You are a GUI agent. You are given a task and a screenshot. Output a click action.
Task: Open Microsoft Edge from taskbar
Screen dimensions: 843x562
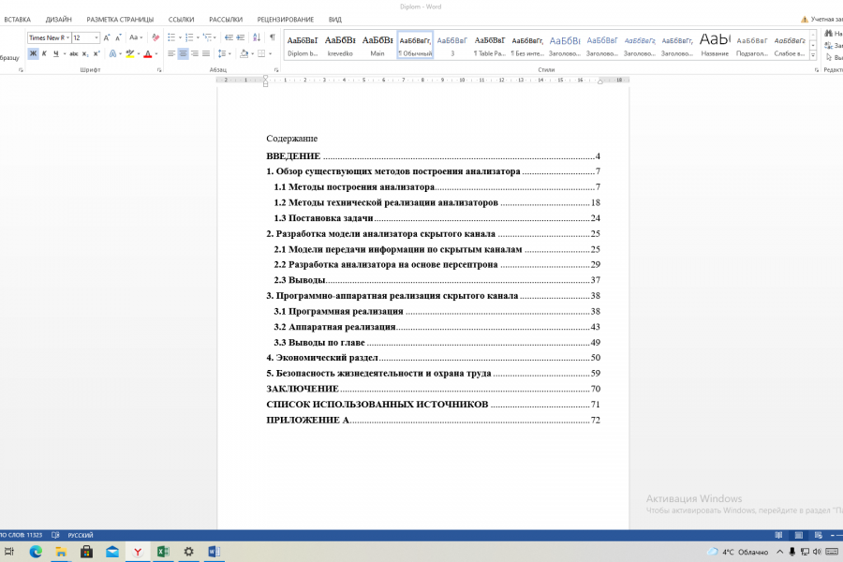[36, 552]
